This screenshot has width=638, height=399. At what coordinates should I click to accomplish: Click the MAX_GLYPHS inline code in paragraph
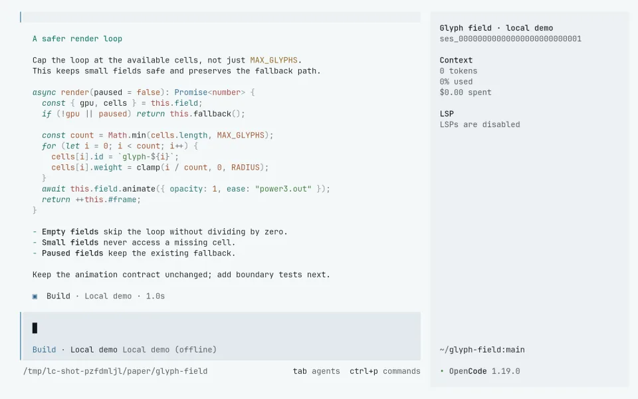click(x=274, y=61)
